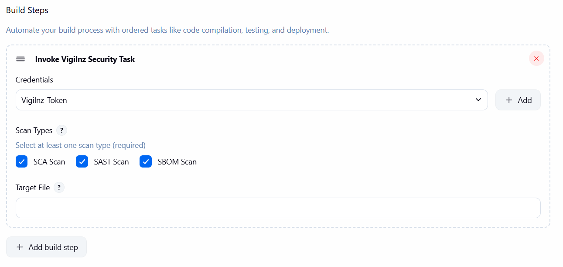Click the plus icon in Add build step
Screen dimensions: 563x267
click(20, 247)
